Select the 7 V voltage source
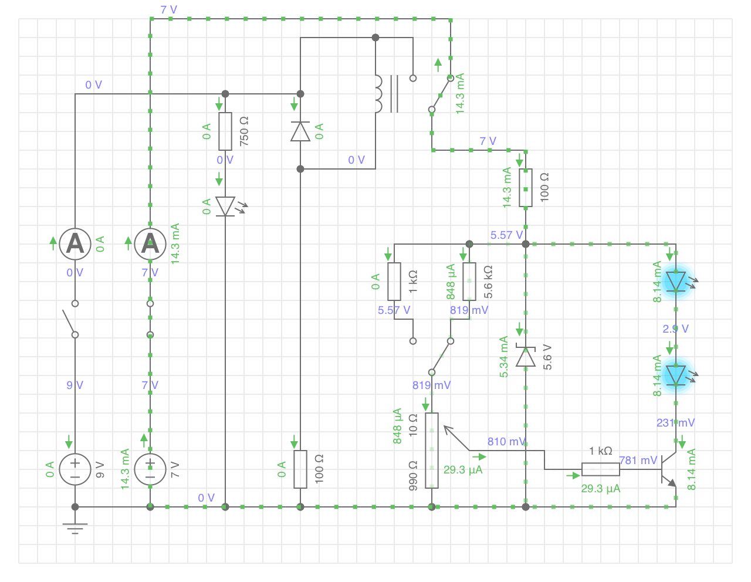Screen dimensions: 751x582 [150, 469]
